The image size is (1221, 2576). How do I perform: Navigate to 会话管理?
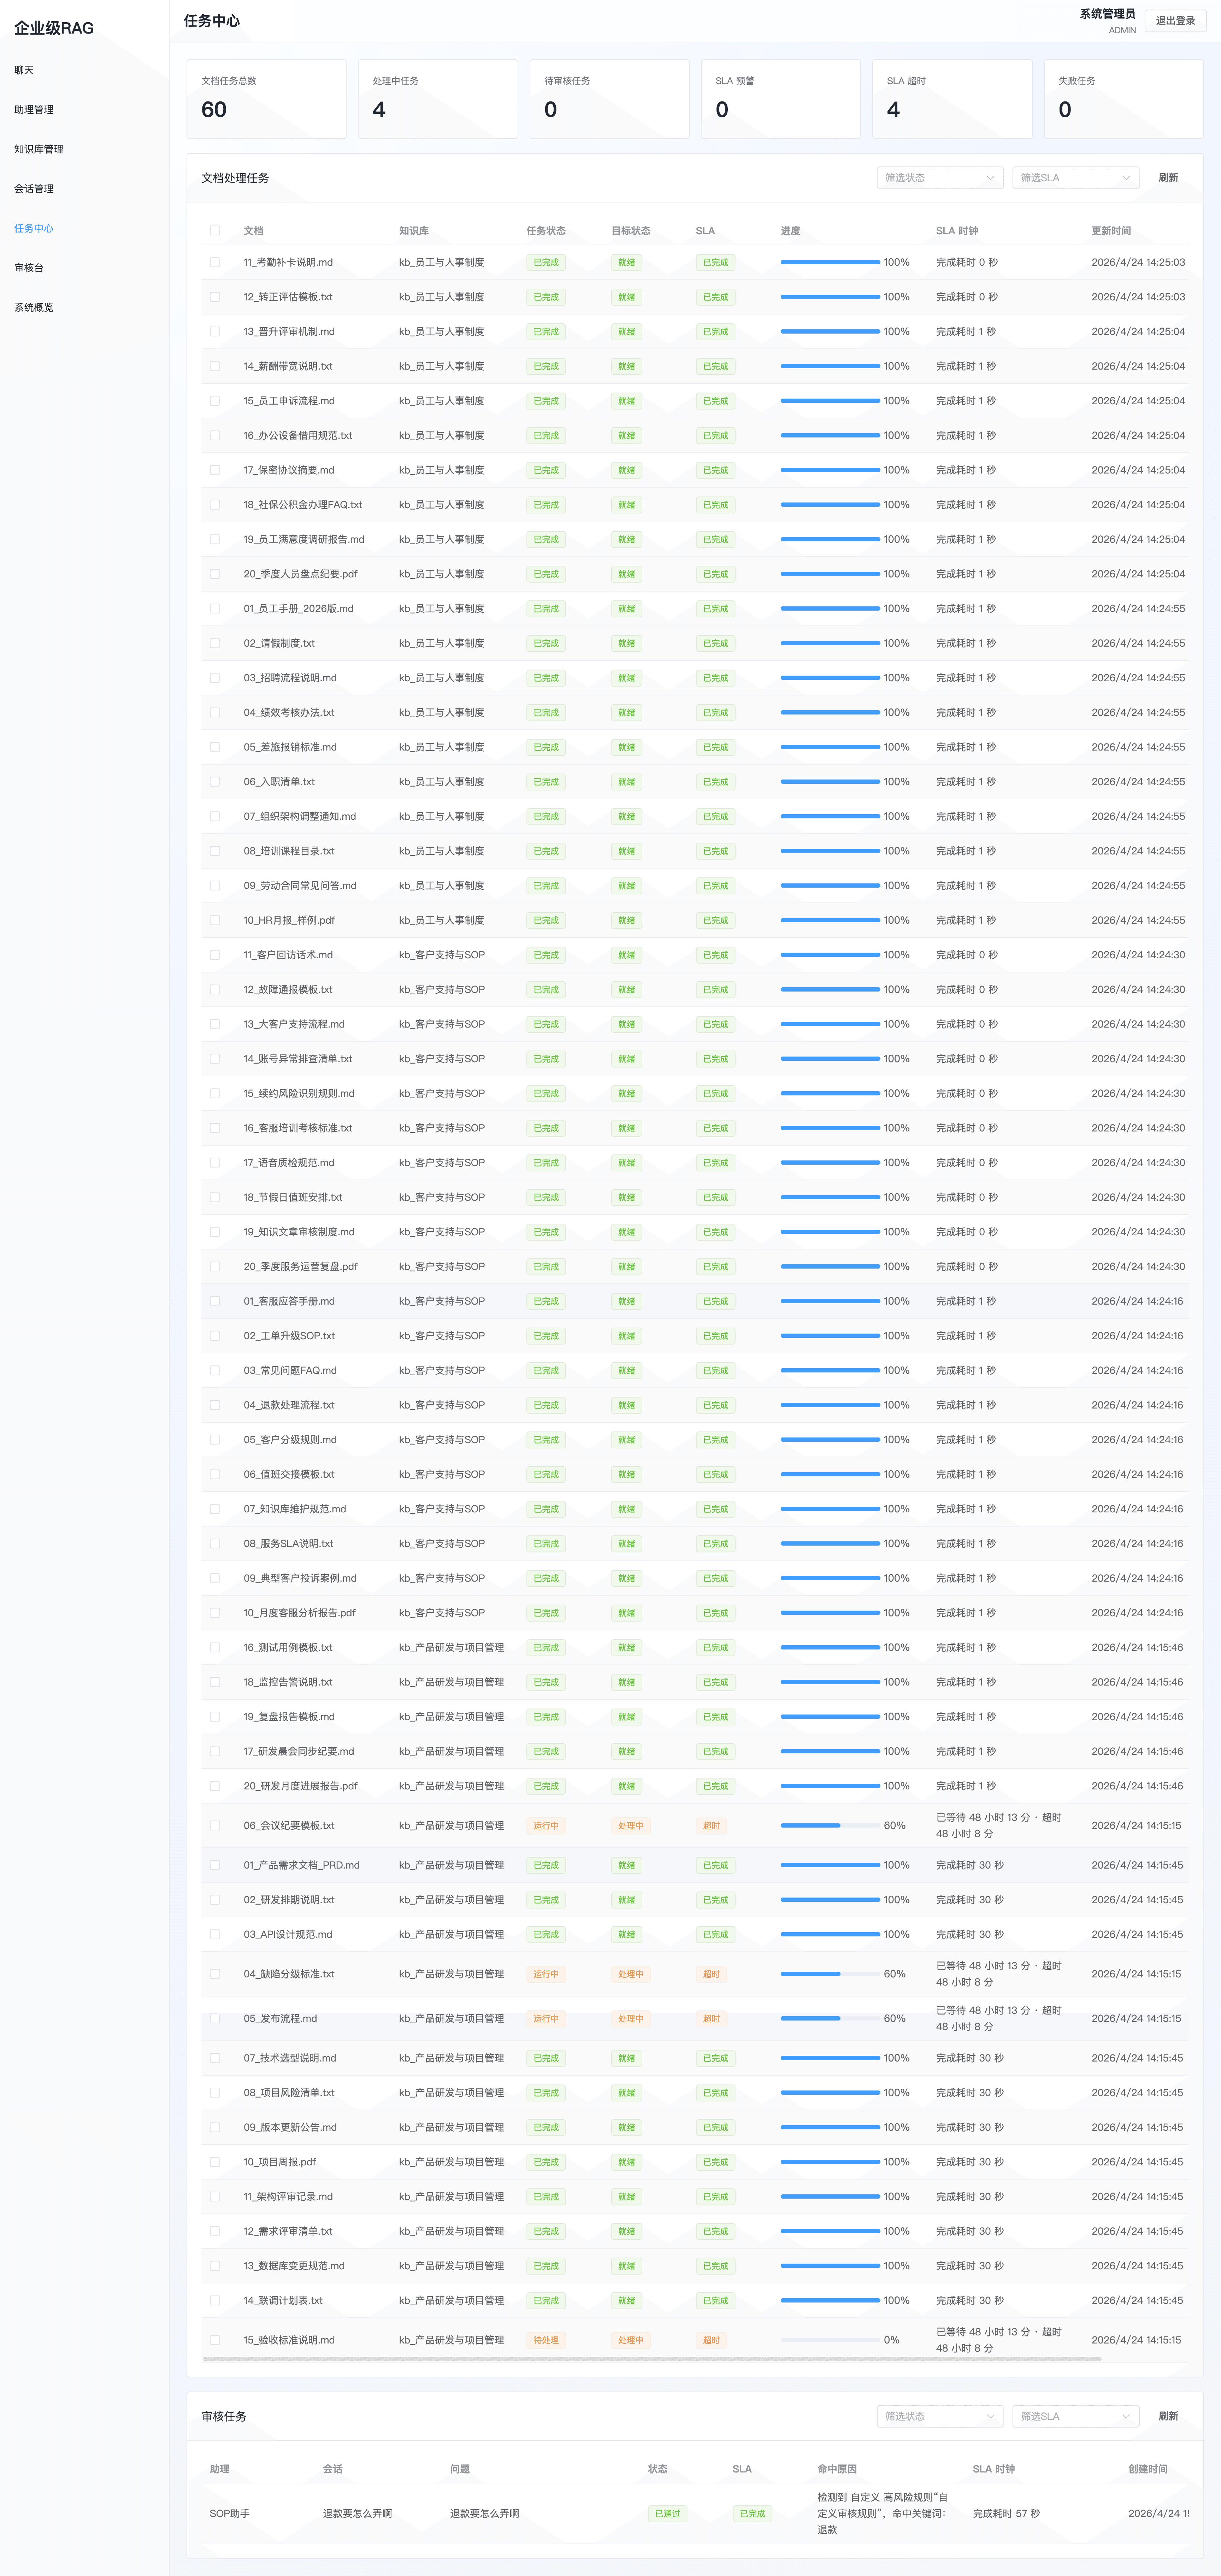click(34, 189)
